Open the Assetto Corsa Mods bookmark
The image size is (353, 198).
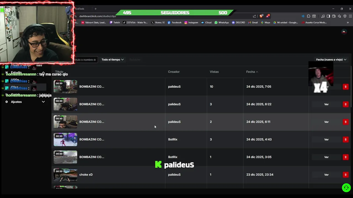point(314,23)
